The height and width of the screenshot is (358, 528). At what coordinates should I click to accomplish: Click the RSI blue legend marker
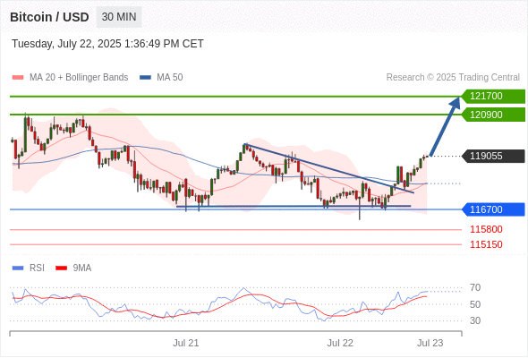tap(18, 268)
